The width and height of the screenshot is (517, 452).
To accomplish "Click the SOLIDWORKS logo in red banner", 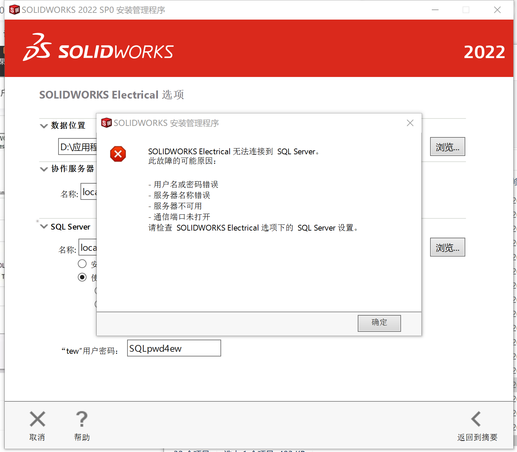I will 98,48.
